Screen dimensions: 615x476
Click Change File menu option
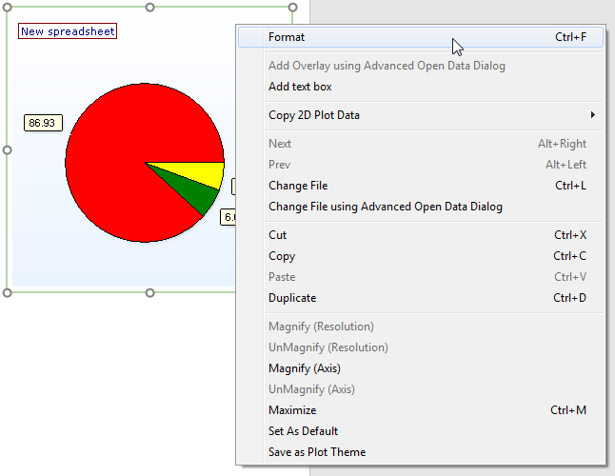298,186
